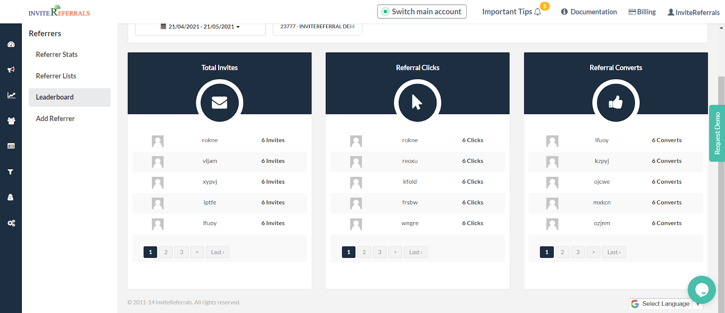Click the scrollbar up arrow

click(721, 28)
